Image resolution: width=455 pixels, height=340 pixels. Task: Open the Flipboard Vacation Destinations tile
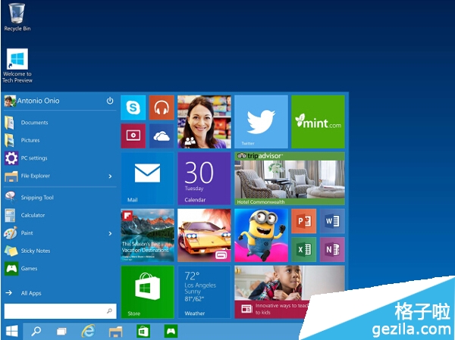pos(147,236)
